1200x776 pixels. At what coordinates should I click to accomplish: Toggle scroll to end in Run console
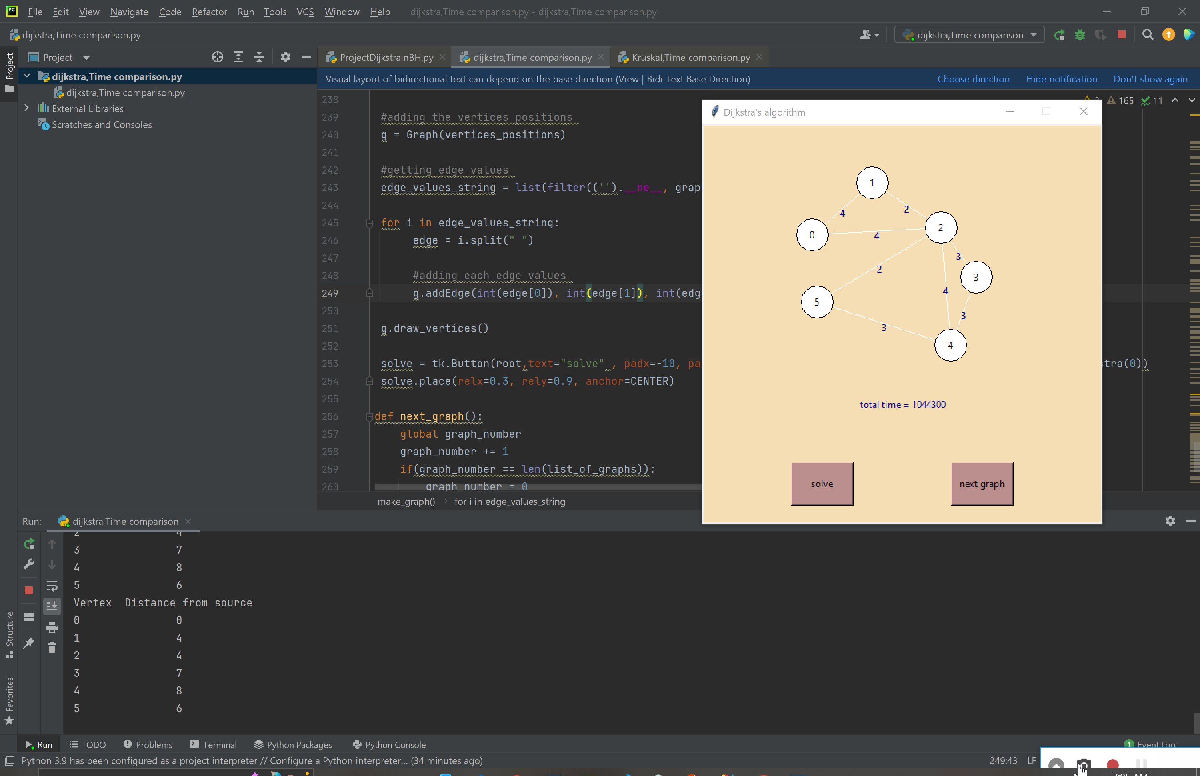(x=52, y=606)
